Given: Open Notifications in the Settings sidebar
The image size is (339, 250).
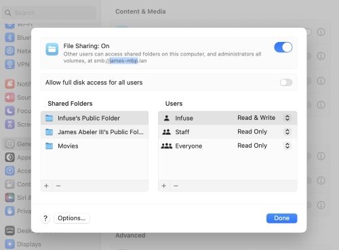Looking at the screenshot, I should (x=18, y=84).
